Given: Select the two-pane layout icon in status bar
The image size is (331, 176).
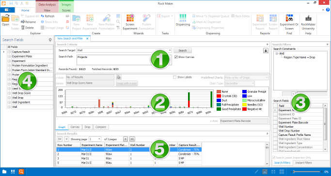Looking at the screenshot, I should coord(273,172).
